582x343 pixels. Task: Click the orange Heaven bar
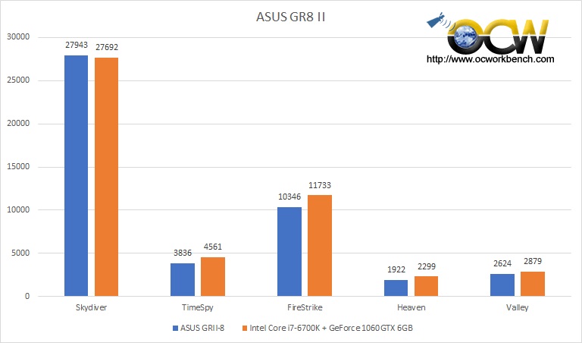click(x=426, y=286)
